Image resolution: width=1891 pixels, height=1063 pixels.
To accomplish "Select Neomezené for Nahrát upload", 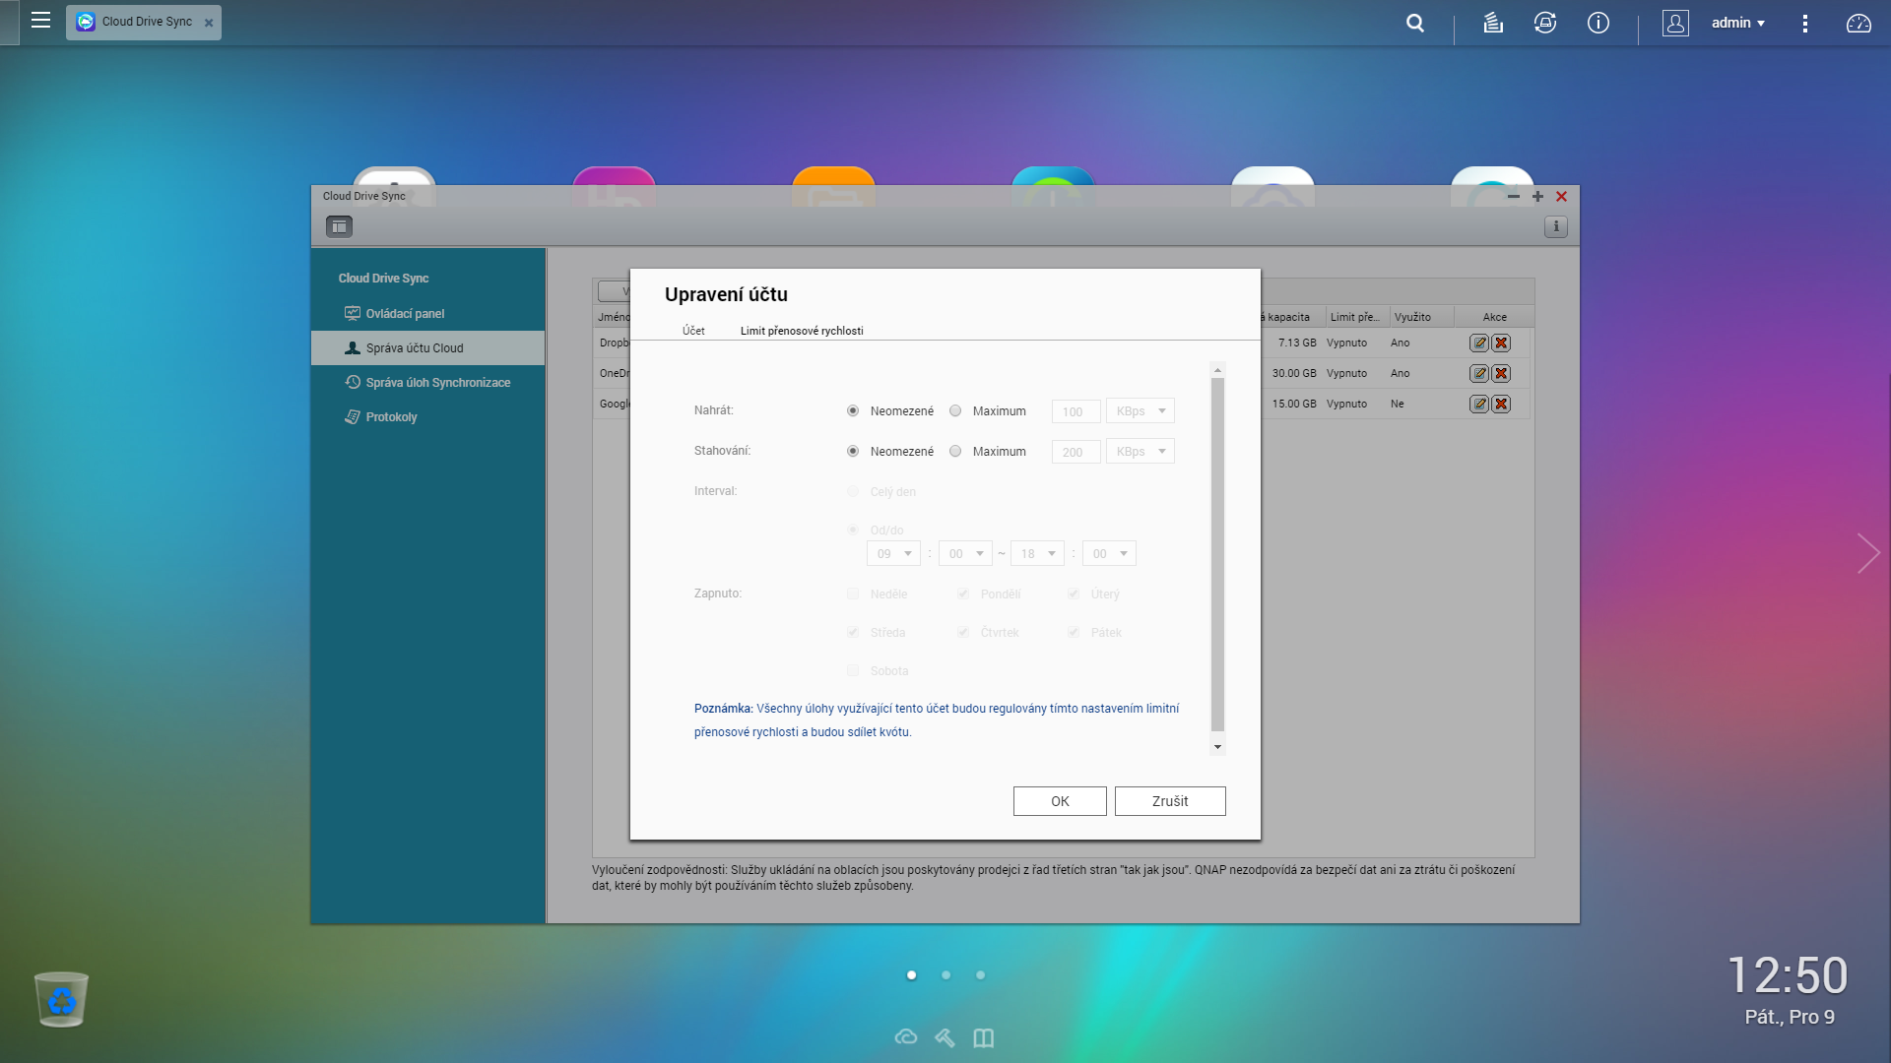I will pyautogui.click(x=853, y=411).
